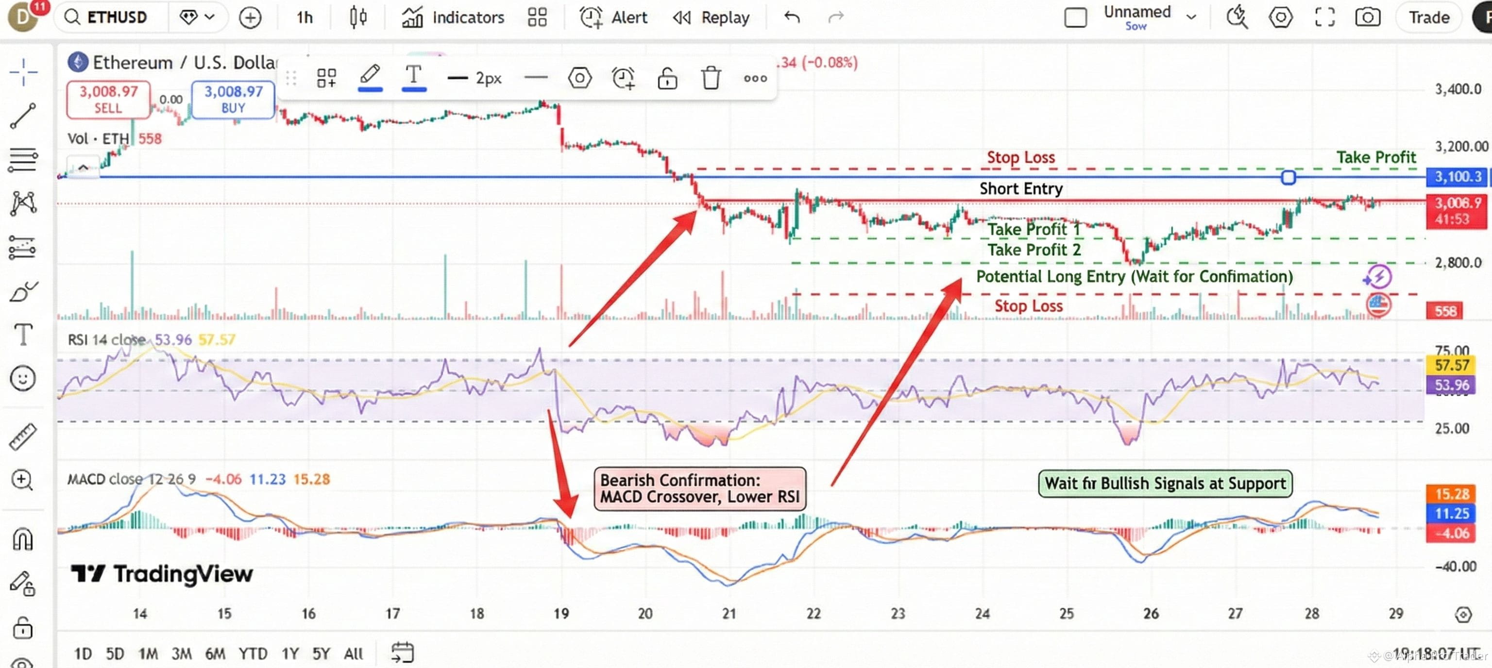Open line color pencil swatch
Viewport: 1492px width, 668px height.
[370, 78]
